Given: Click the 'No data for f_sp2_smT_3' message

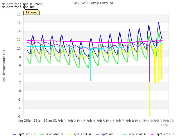Looking at the screenshot, I should [20, 7].
